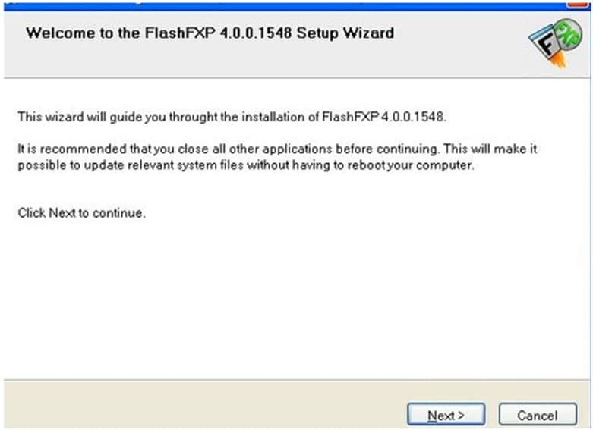Image resolution: width=593 pixels, height=430 pixels.
Task: Click the Next button
Action: point(446,415)
